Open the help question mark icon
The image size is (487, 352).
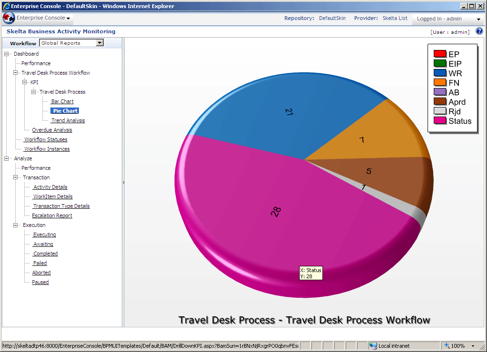pos(479,31)
